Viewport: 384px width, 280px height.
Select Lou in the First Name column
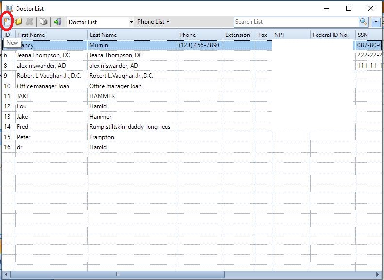click(x=51, y=106)
